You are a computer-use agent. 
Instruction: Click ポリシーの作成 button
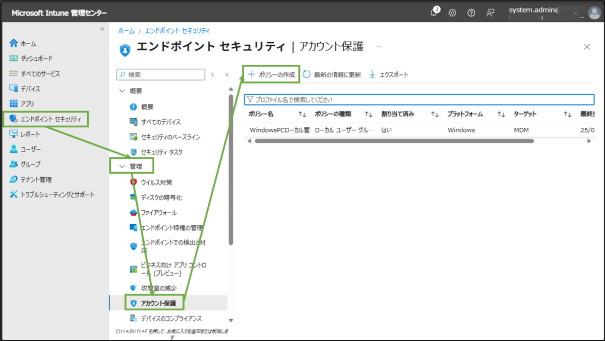click(271, 74)
